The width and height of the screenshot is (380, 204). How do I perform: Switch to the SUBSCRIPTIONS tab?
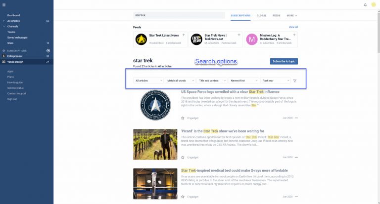pos(240,15)
